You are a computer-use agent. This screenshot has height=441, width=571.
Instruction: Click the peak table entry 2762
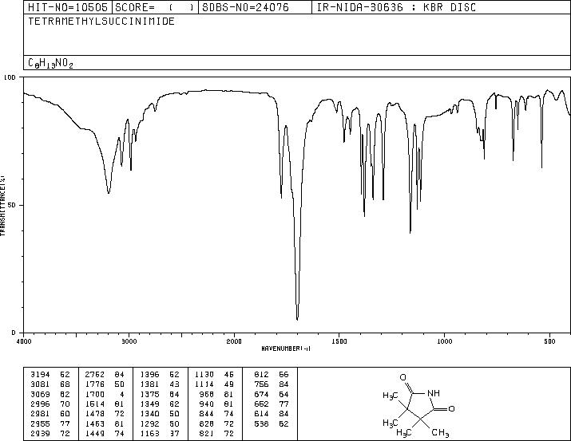[95, 375]
